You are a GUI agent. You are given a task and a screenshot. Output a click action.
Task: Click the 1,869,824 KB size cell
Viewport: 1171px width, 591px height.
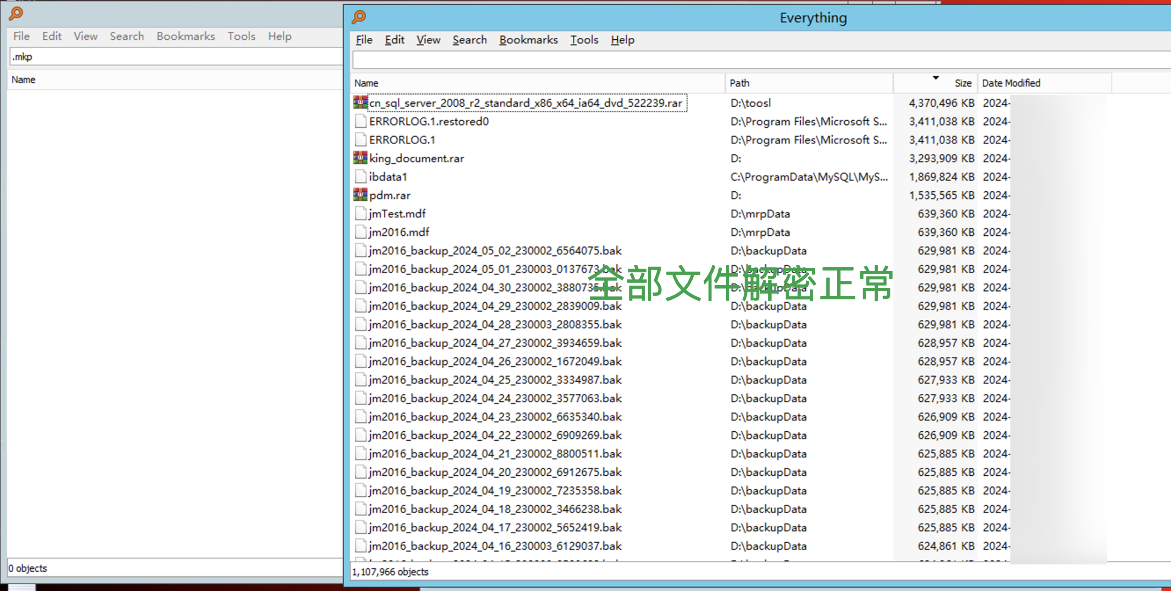coord(941,177)
